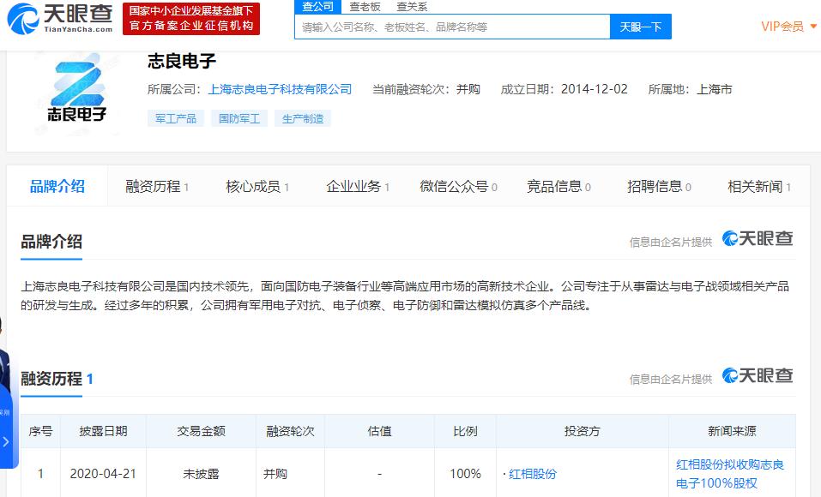
Task: Click inside the company search input box
Action: [x=453, y=27]
